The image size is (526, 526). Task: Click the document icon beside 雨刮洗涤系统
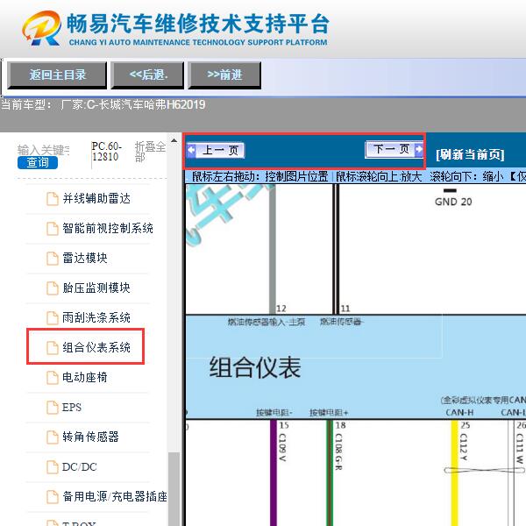pyautogui.click(x=53, y=317)
